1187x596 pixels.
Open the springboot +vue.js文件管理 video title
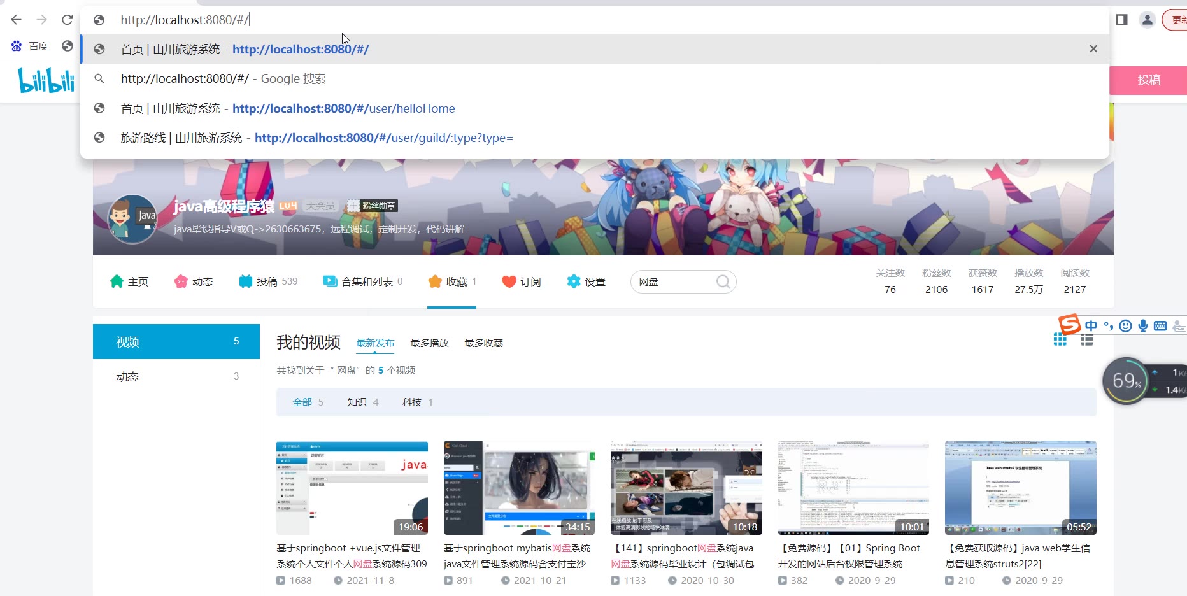click(x=352, y=556)
